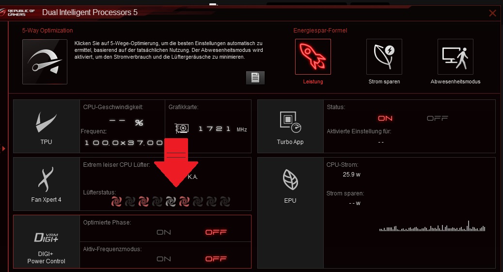Viewport: 503px width, 272px height.
Task: Click the graphics card icon beside 1721 MHz
Action: 182,128
